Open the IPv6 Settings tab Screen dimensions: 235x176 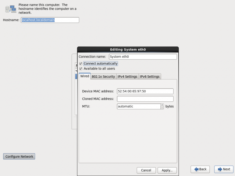point(150,77)
